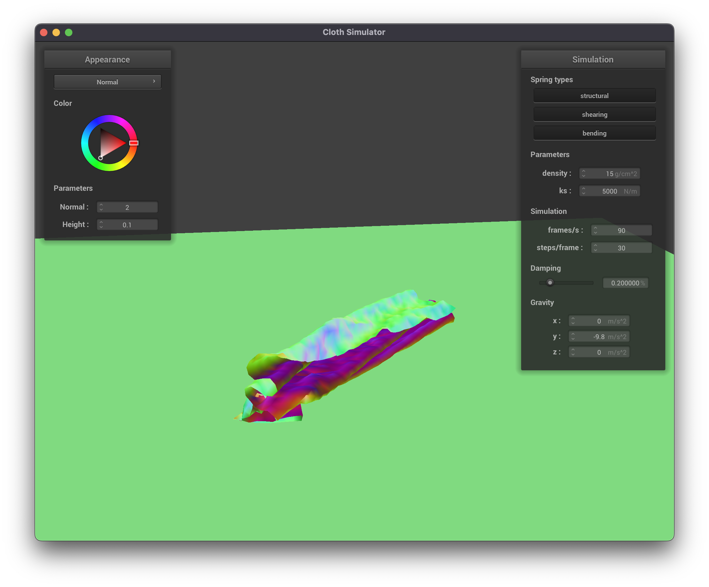Screen dimensions: 709x587
Task: Click the frames/s value field
Action: point(621,230)
